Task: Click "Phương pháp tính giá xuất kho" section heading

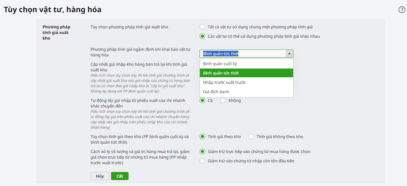Action: point(56,32)
